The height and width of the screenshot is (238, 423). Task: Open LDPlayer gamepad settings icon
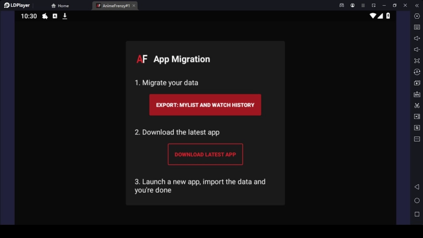coord(342,5)
